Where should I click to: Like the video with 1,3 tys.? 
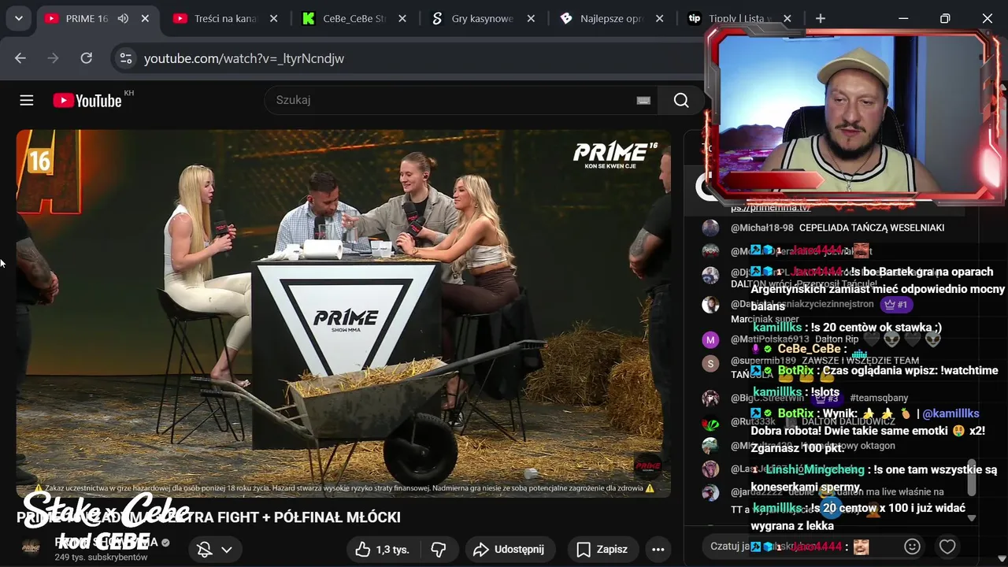tap(384, 550)
